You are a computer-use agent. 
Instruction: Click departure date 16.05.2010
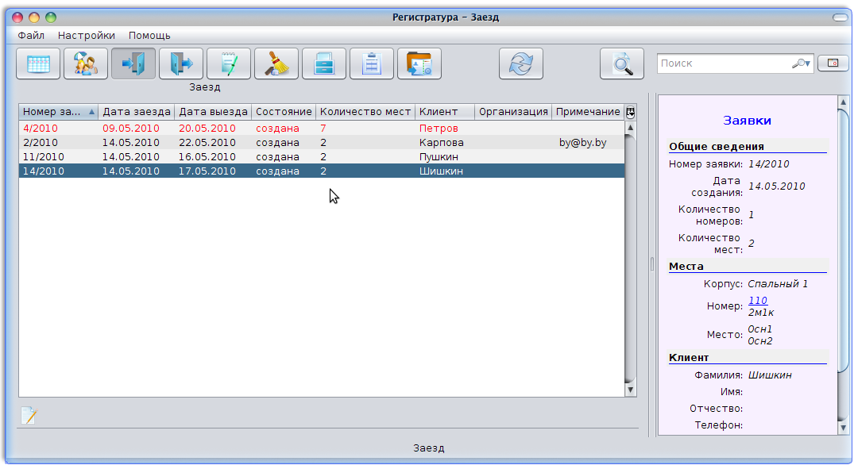[x=207, y=156]
